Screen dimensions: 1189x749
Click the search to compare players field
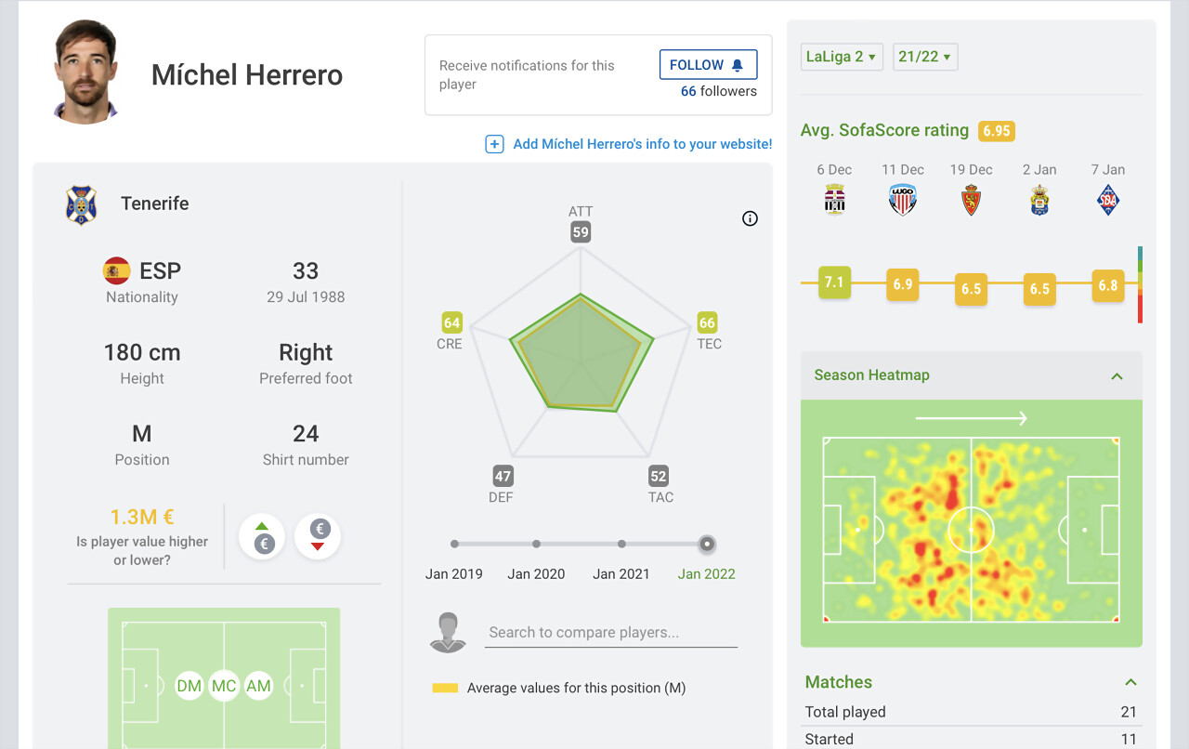coord(611,633)
